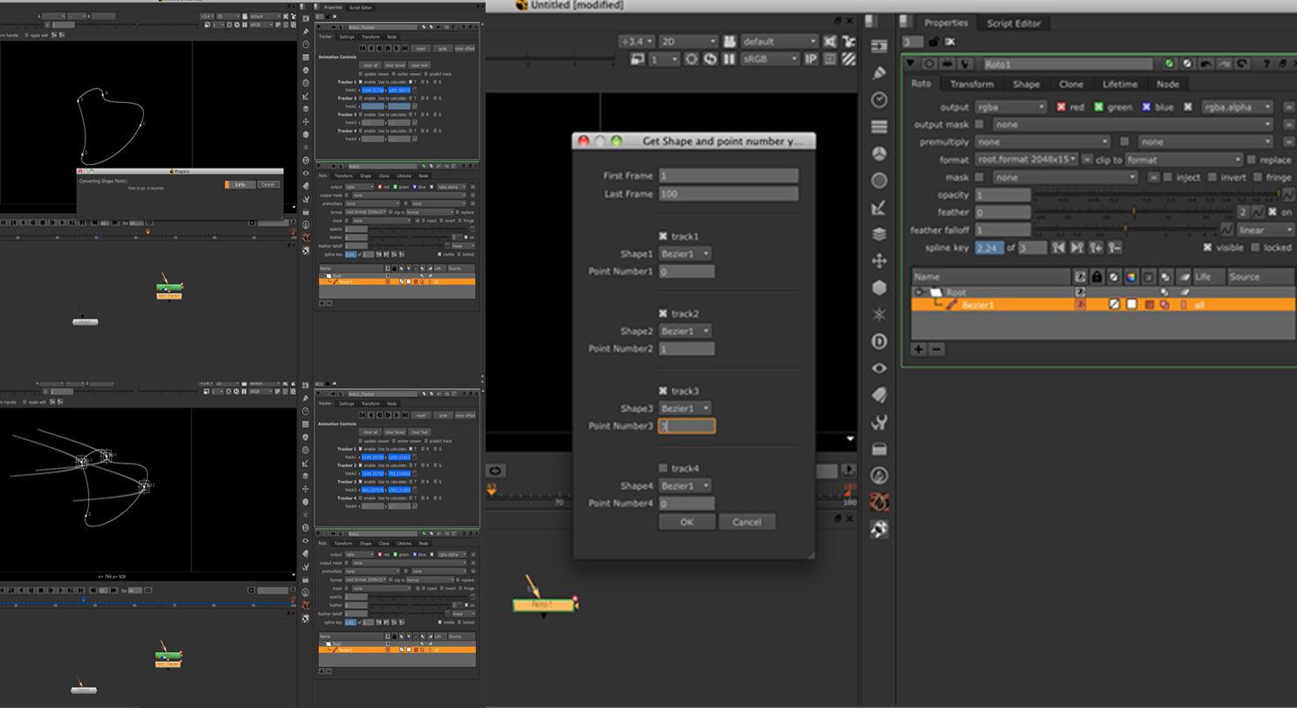
Task: Click the viewer pause button icon
Action: pos(729,59)
